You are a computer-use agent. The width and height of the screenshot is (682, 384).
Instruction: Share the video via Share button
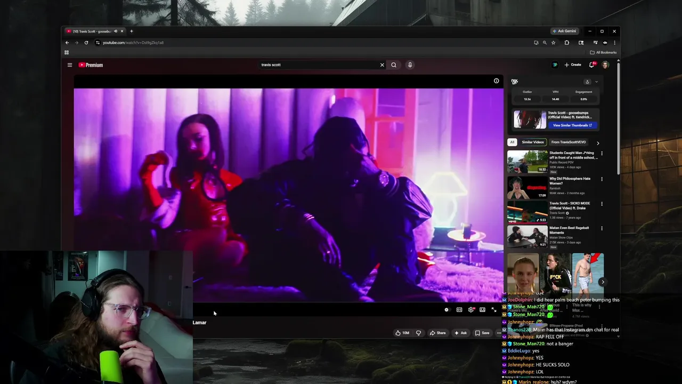437,333
